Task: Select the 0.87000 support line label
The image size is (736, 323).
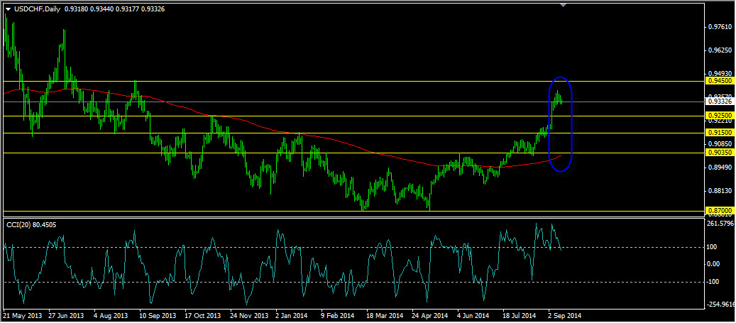Action: (x=719, y=210)
